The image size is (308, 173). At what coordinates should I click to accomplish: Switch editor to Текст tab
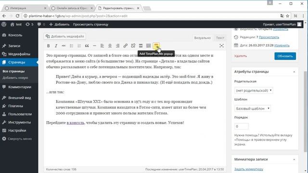(220, 37)
